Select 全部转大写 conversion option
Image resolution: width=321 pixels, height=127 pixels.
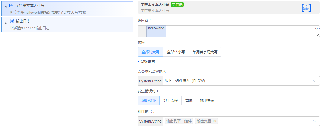click(x=150, y=52)
